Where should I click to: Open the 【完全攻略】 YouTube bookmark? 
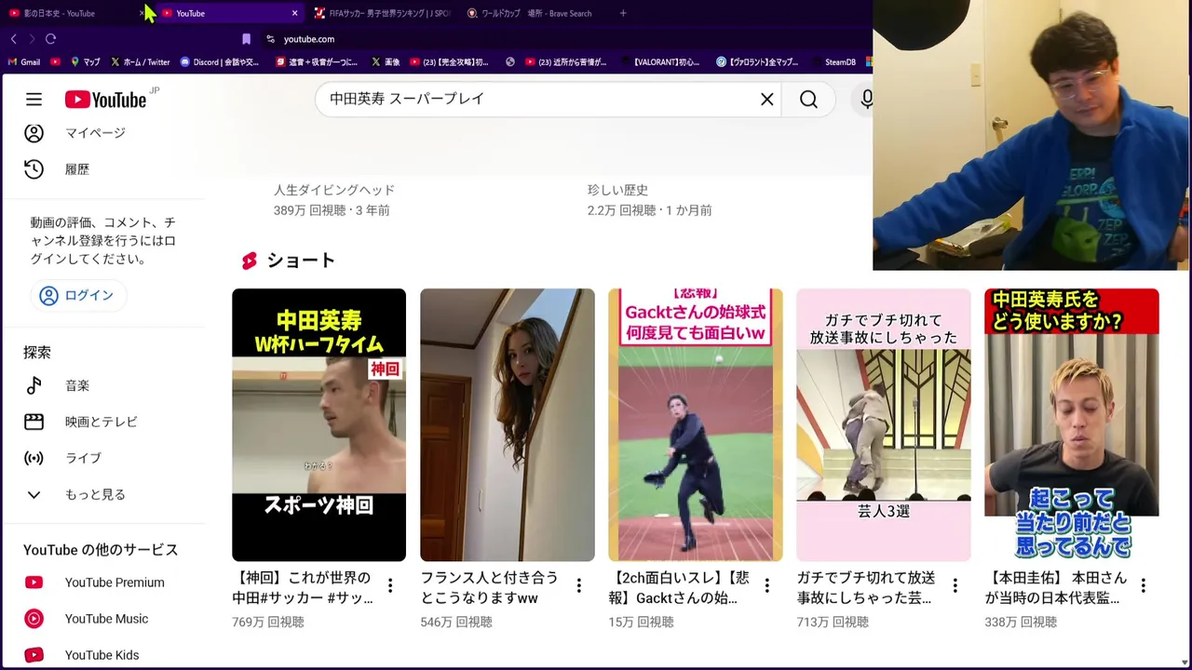(x=449, y=62)
